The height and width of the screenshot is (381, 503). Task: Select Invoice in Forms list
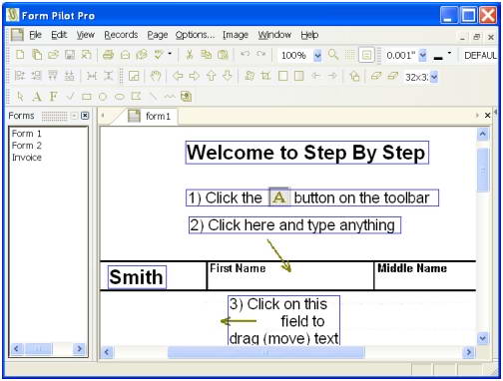click(x=27, y=158)
